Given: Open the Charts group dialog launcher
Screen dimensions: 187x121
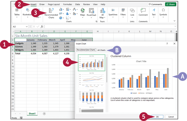Looking at the screenshot, I should (96, 22).
